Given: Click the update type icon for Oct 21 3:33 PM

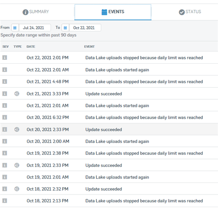Looking at the screenshot, I should click(x=17, y=94).
